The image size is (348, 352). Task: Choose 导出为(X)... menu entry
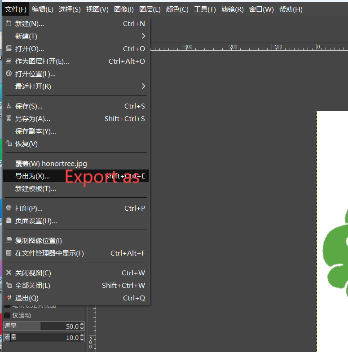[x=76, y=176]
